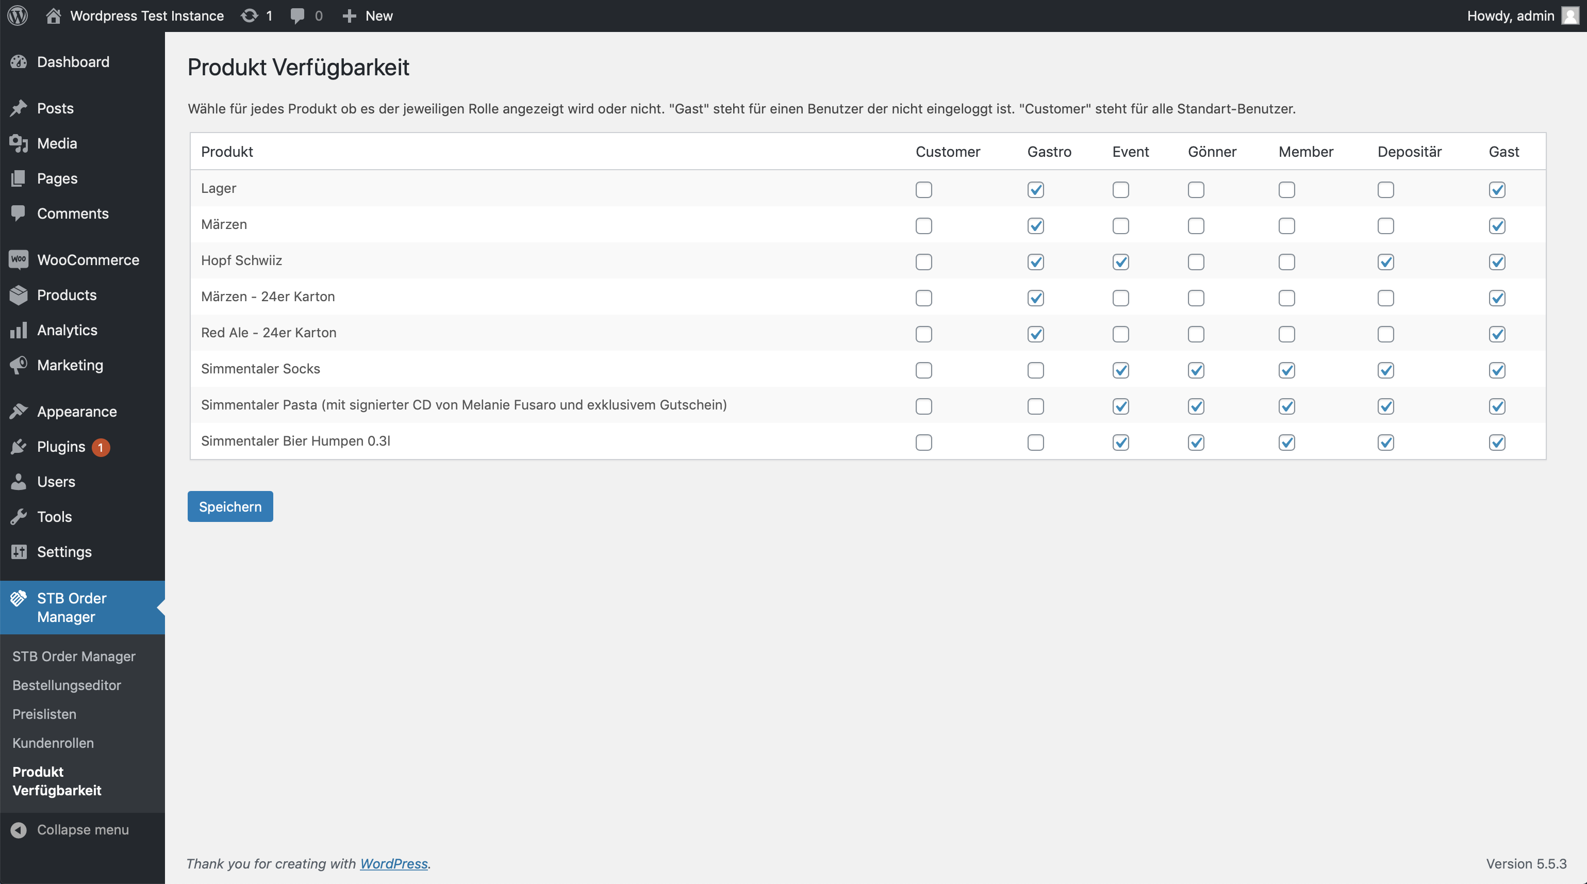Click the Dashboard gauge icon

point(19,62)
